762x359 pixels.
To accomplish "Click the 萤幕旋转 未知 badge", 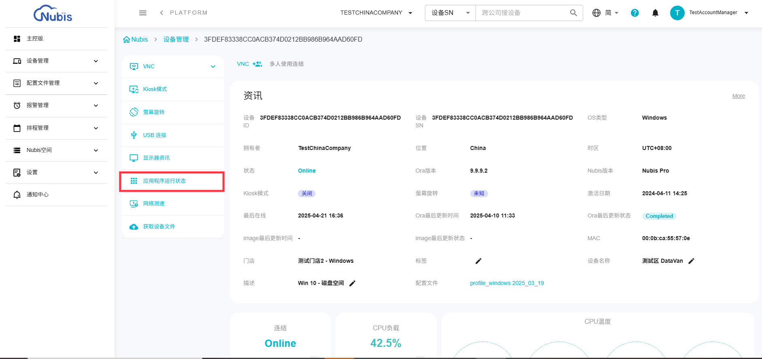I will (479, 194).
